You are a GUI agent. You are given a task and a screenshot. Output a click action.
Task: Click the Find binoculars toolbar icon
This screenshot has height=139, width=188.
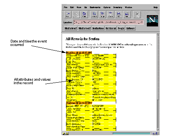coord(127,14)
